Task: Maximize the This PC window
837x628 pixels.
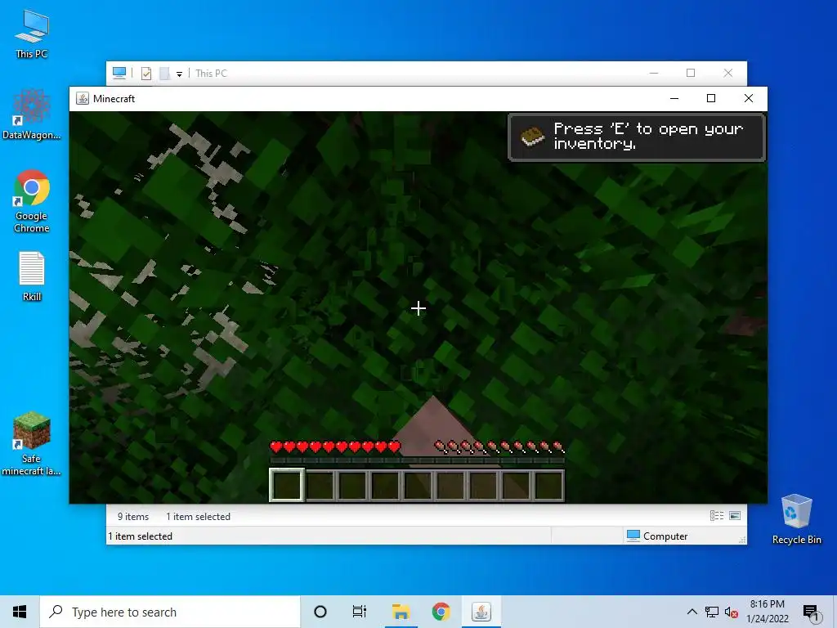Action: [691, 73]
